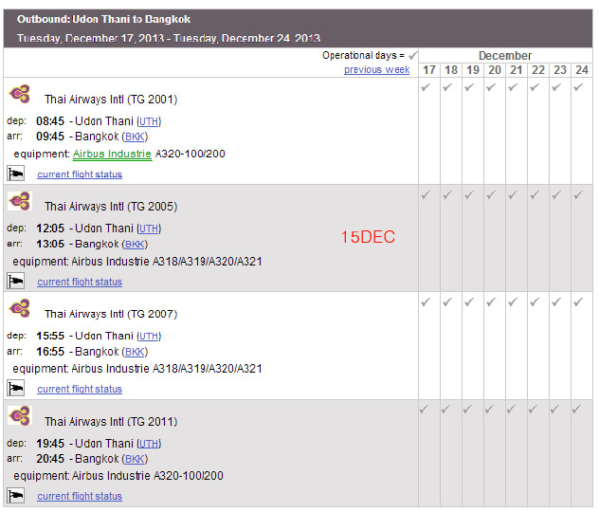Click the plane status icon for TG 2005
The image size is (599, 512).
pos(16,282)
